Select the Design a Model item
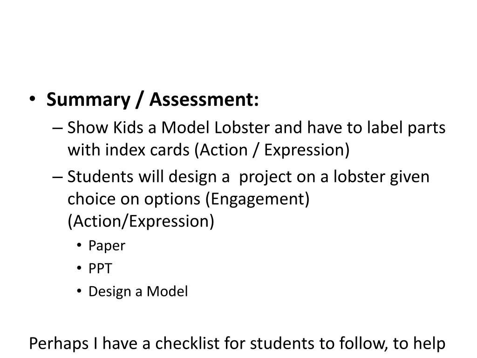This screenshot has height=358, width=477. (138, 291)
